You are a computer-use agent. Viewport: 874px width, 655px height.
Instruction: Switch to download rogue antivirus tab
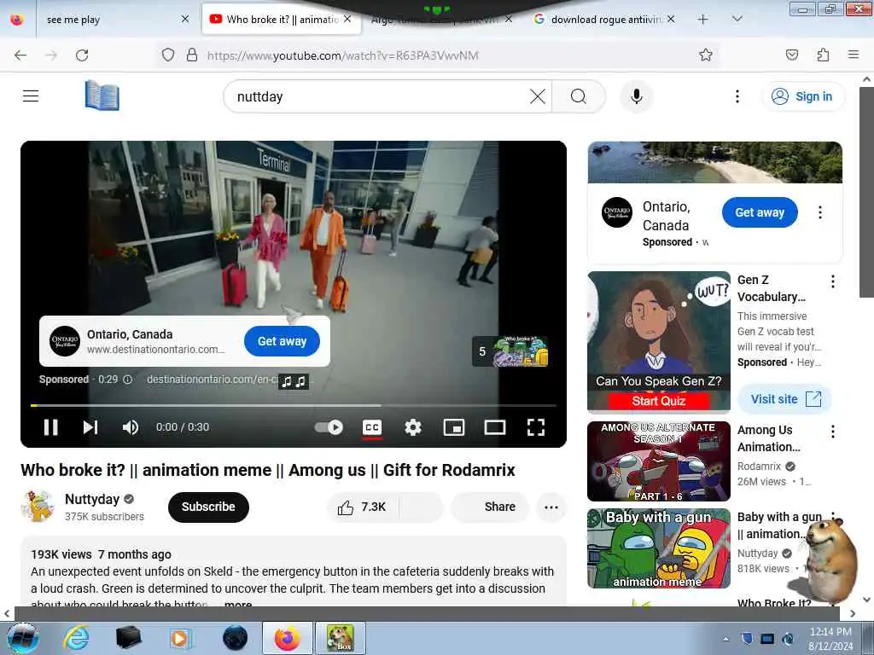click(603, 19)
